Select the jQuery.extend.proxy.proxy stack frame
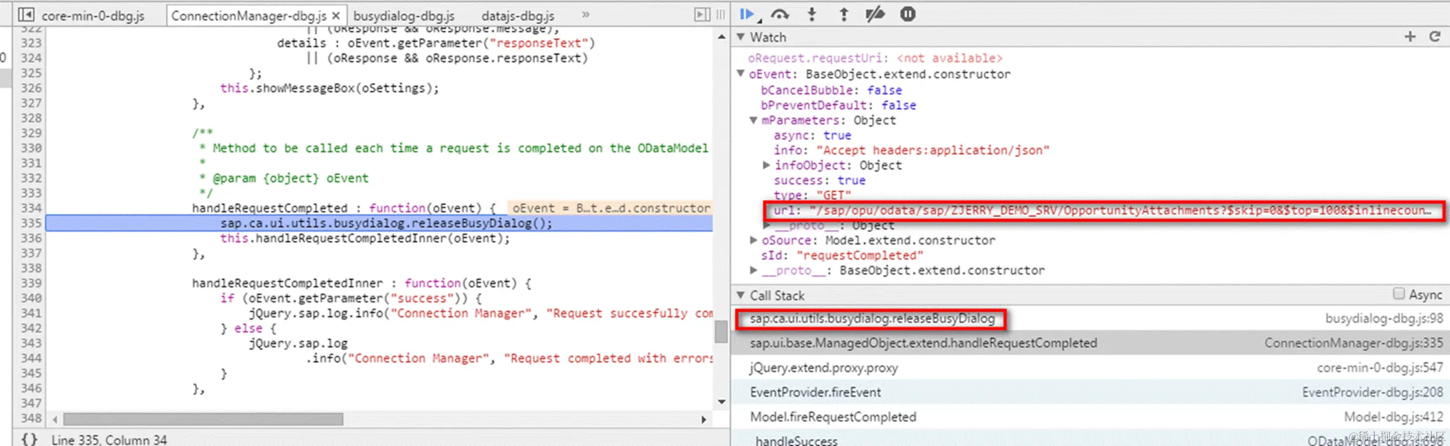Screen dimensions: 1450x446 point(1090,367)
